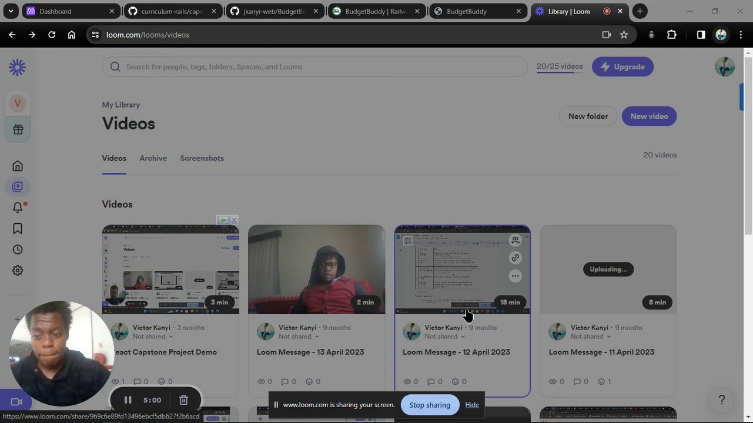Click the camera icon in address bar
Image resolution: width=753 pixels, height=423 pixels.
point(607,35)
